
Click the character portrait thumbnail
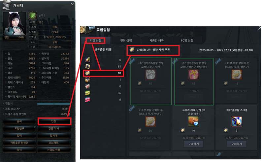pos(15,23)
